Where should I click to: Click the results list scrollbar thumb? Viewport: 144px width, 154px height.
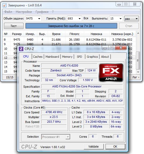click(x=138, y=60)
